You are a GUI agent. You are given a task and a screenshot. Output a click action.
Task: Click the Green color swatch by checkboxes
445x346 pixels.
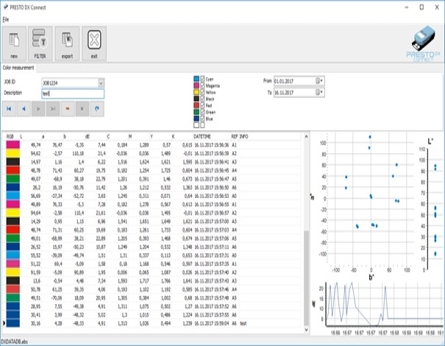coord(196,112)
